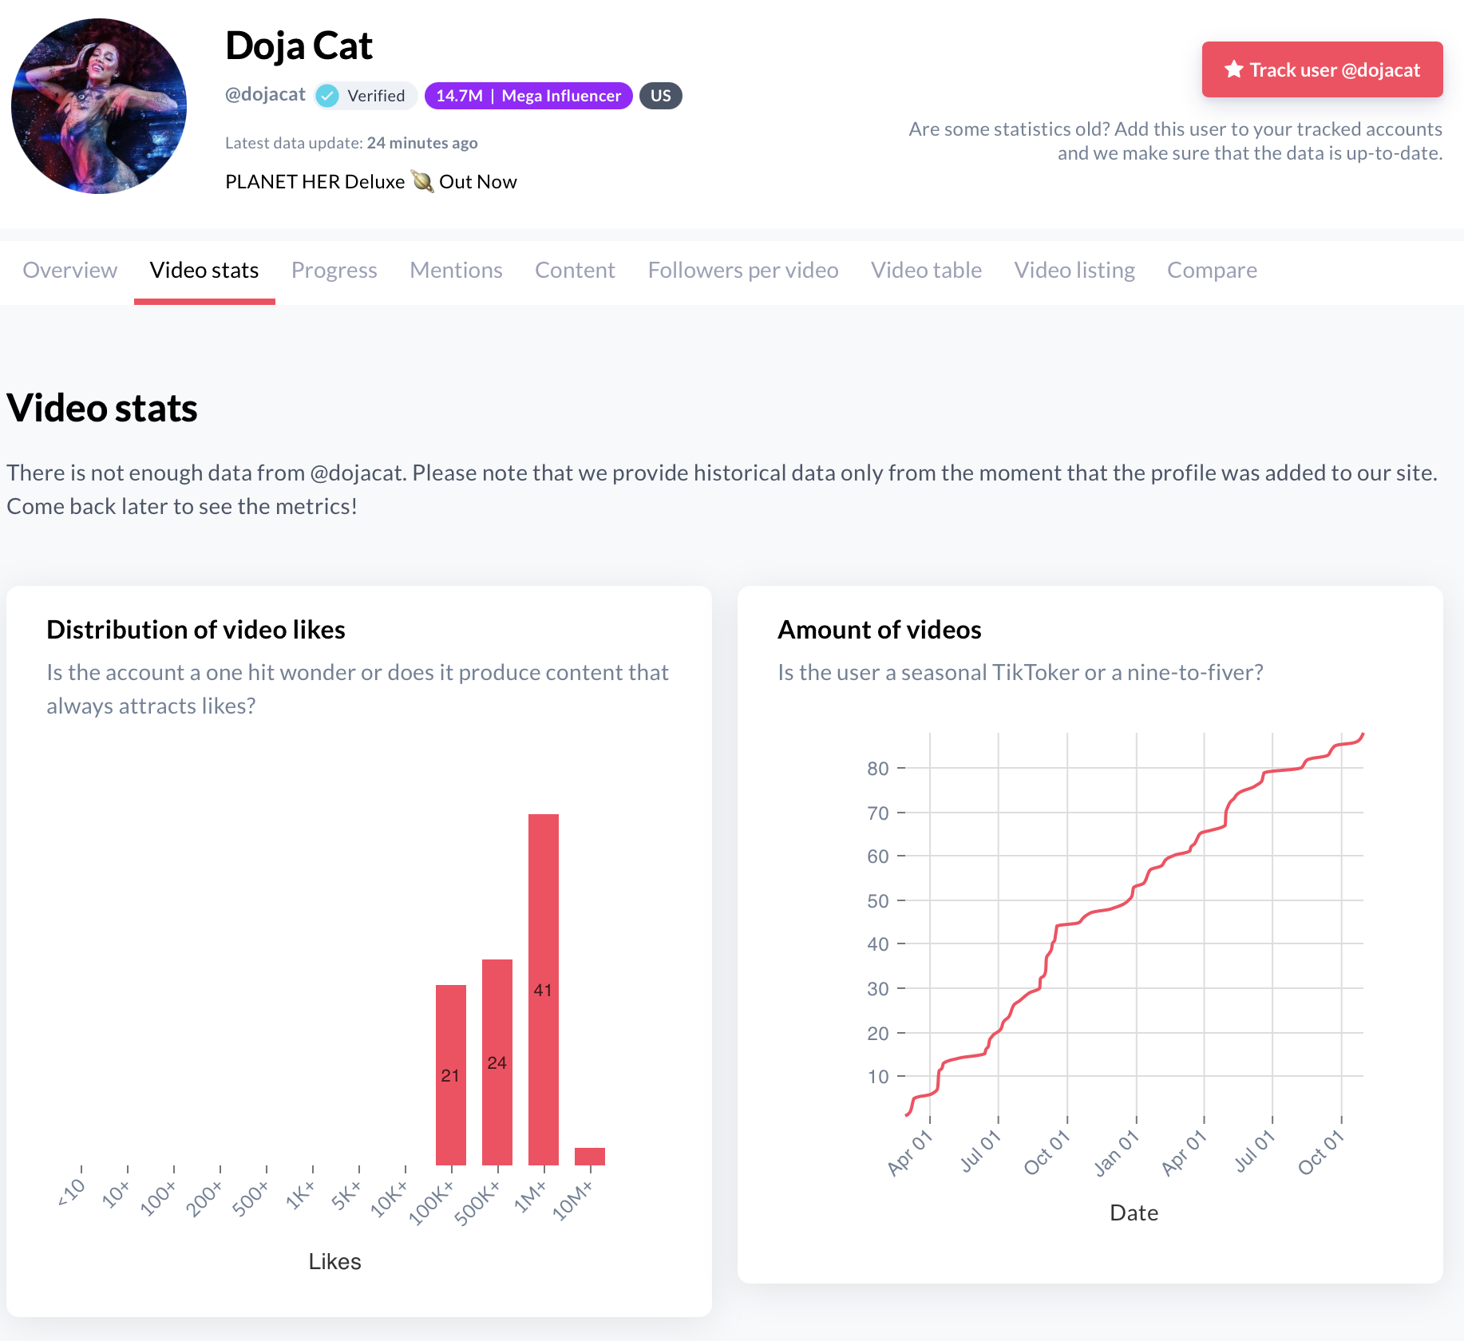Switch to the Progress tab
1464x1341 pixels.
[334, 271]
